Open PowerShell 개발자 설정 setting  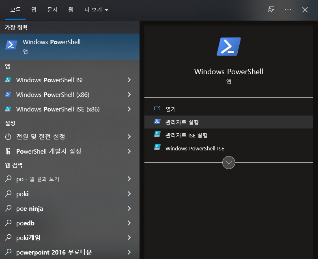[70, 151]
